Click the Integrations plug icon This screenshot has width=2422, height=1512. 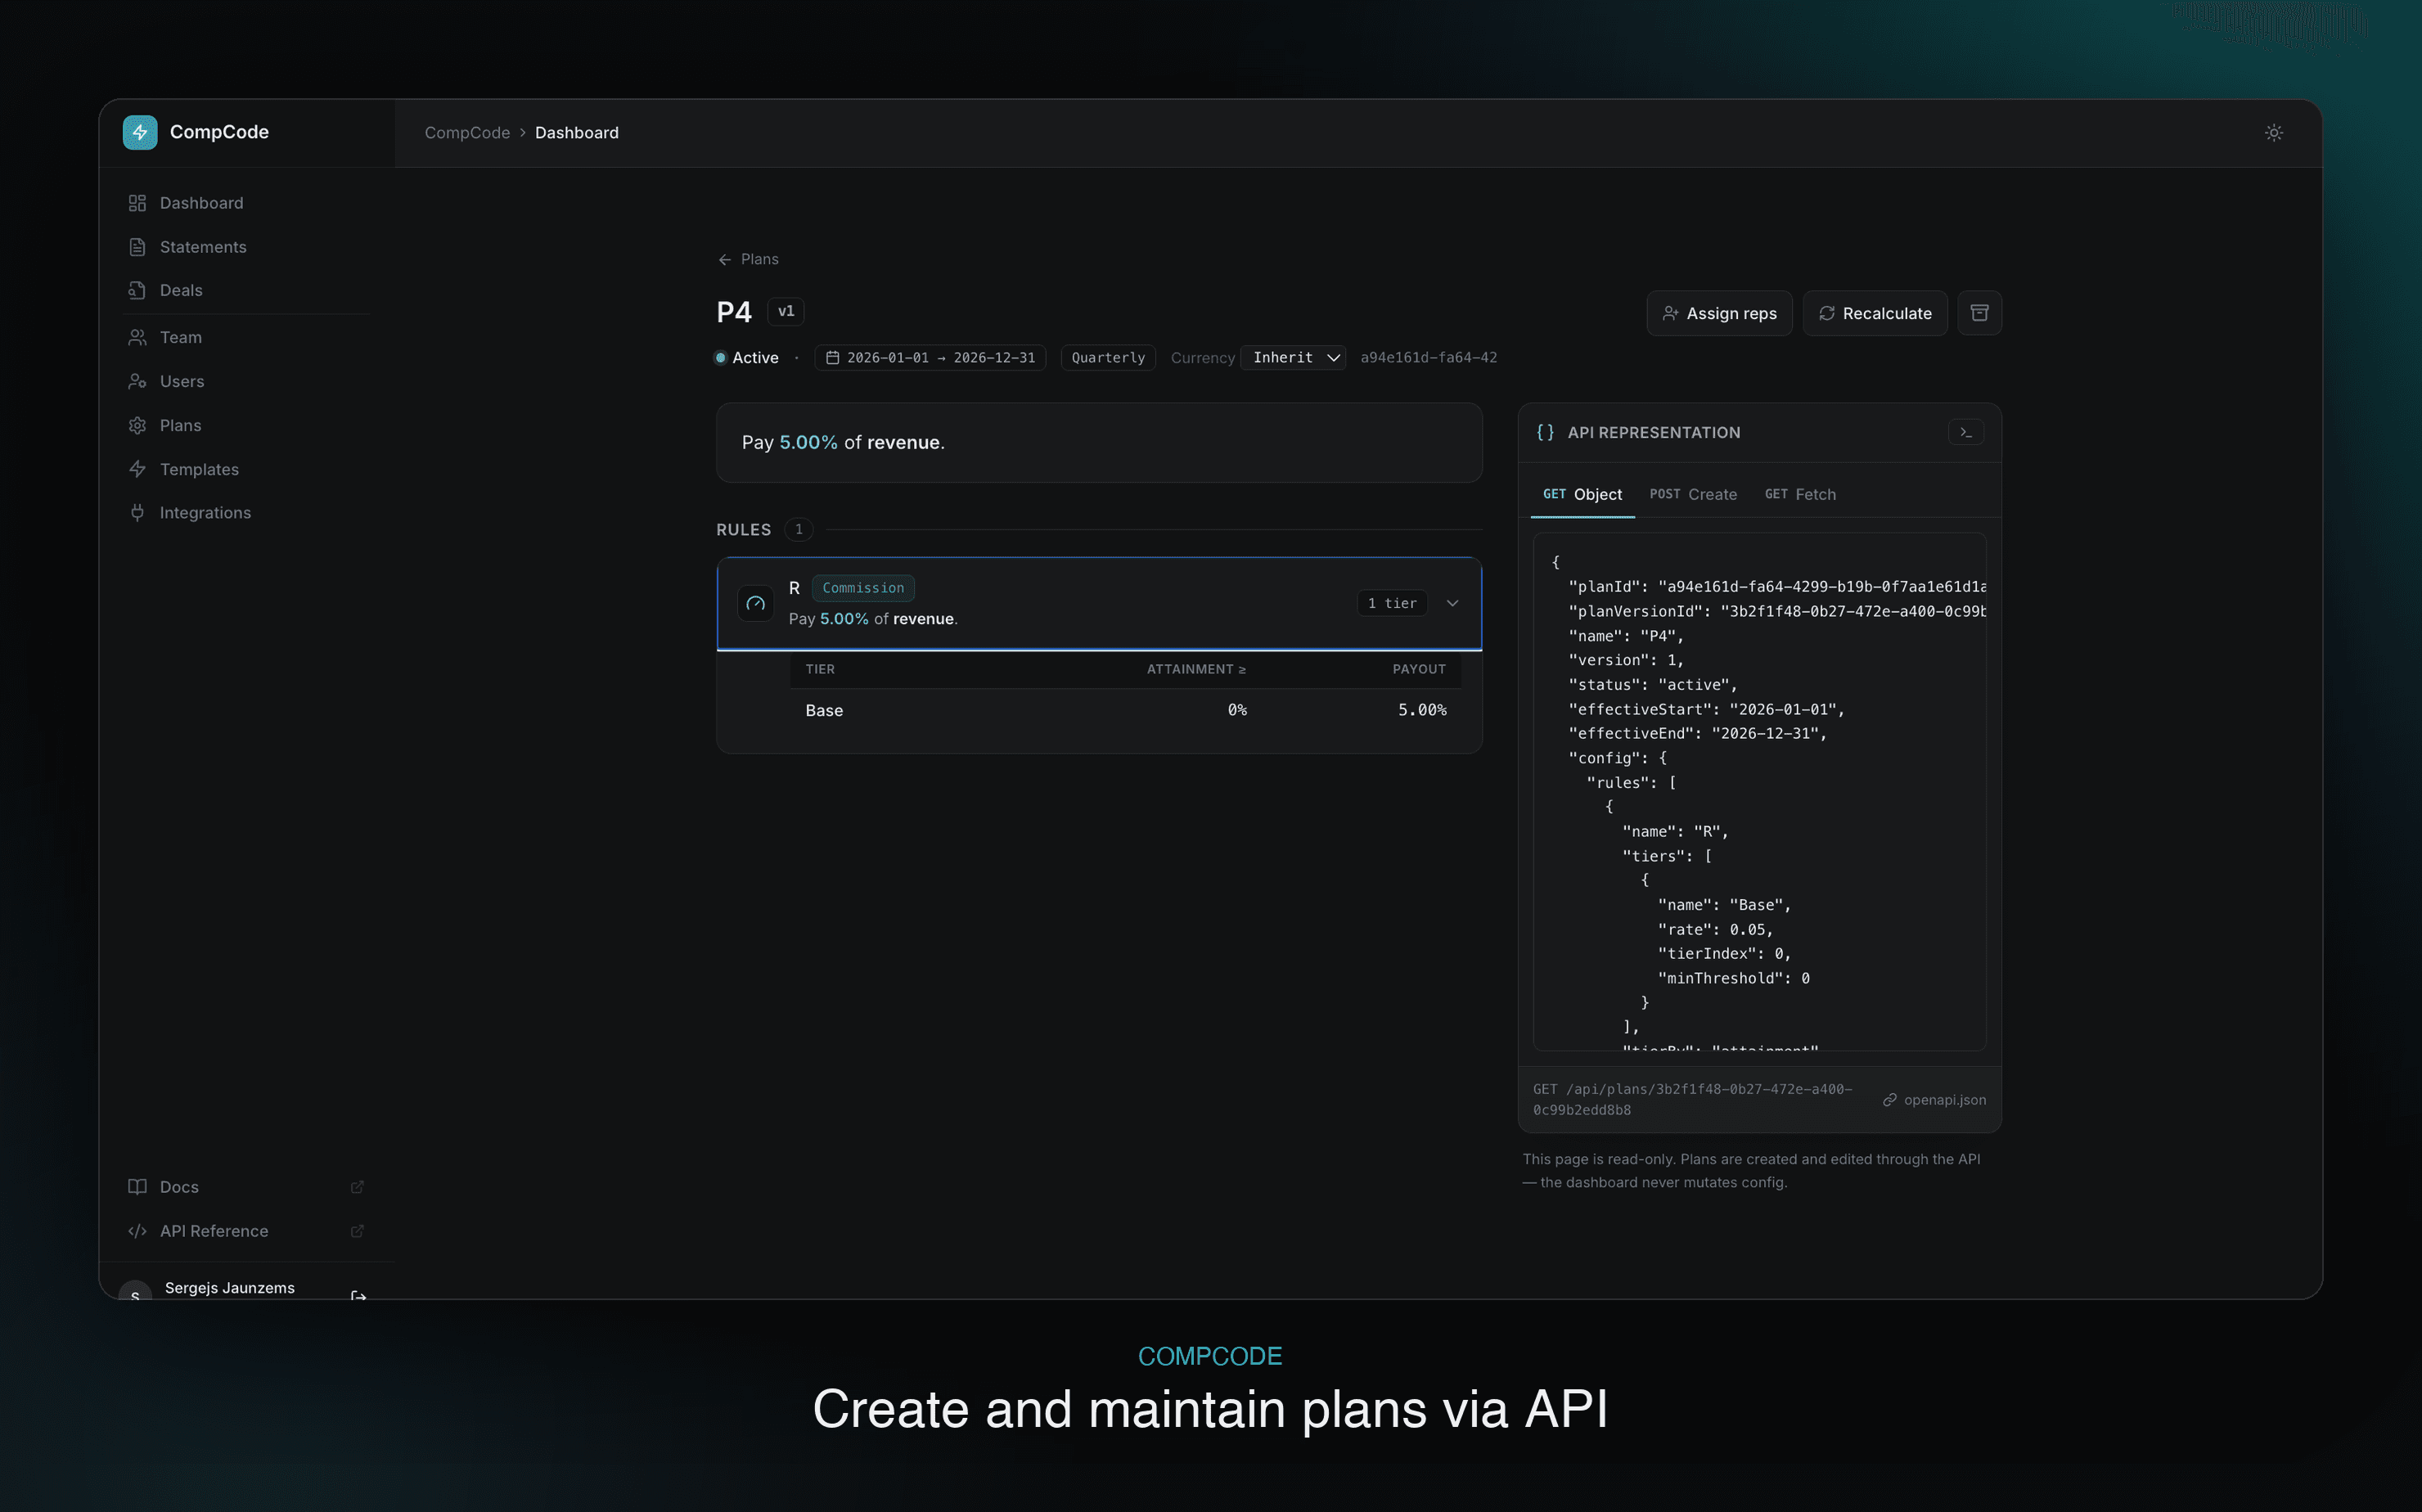137,512
